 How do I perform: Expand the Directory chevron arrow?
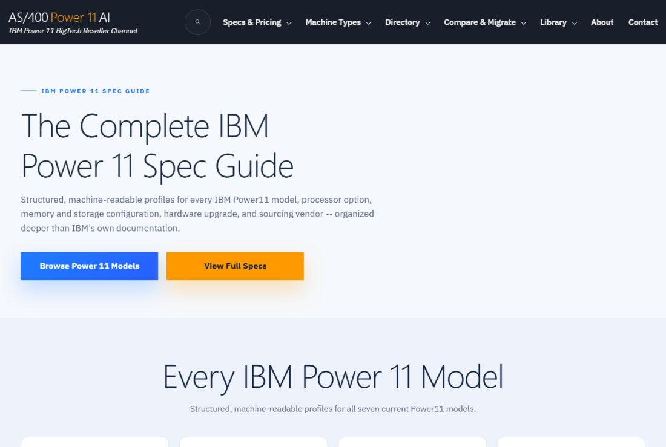point(427,23)
